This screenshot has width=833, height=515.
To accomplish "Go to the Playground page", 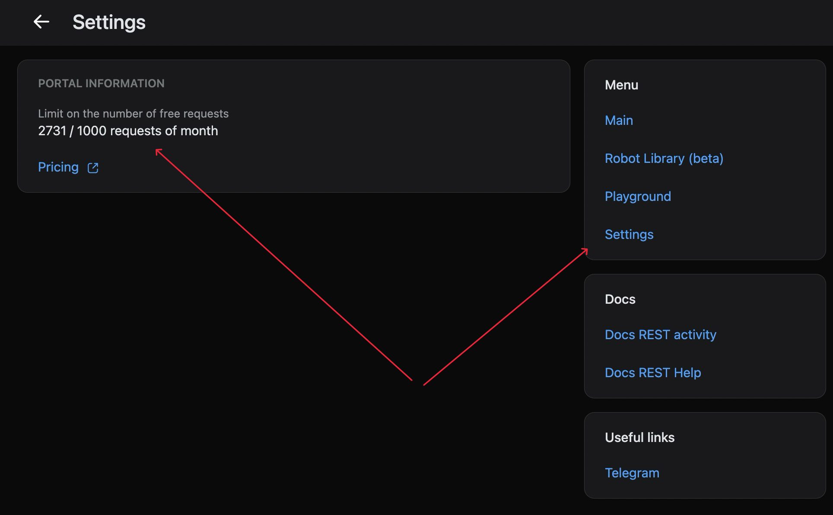I will tap(638, 197).
